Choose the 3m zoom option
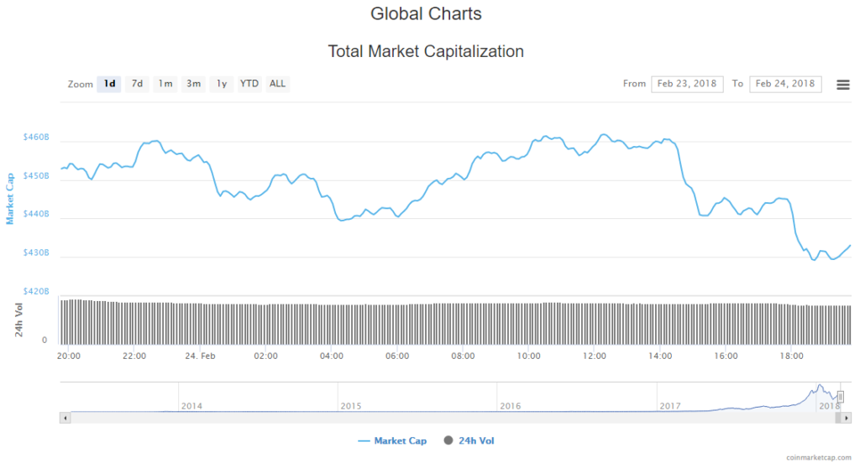Image resolution: width=860 pixels, height=463 pixels. (x=193, y=84)
